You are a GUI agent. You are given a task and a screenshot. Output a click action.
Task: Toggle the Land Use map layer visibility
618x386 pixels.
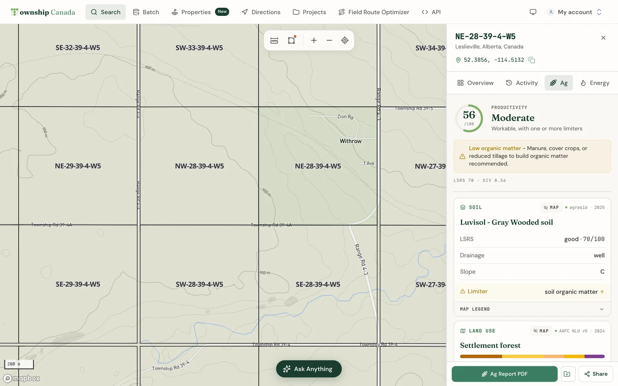(x=541, y=331)
